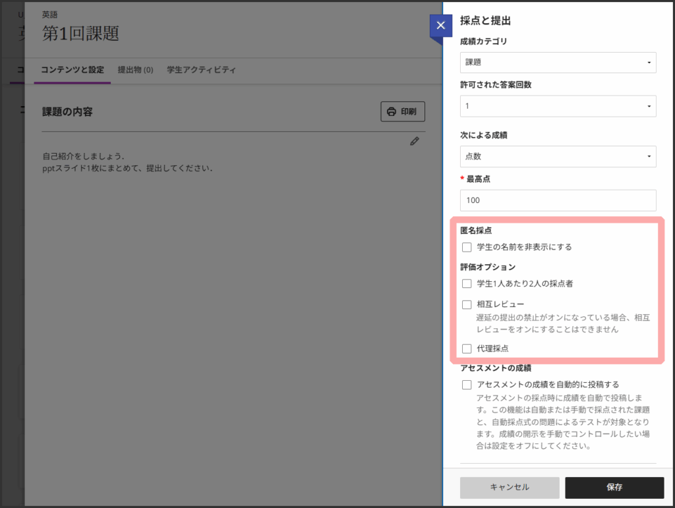Click the 印刷 print button
The height and width of the screenshot is (508, 675).
402,111
